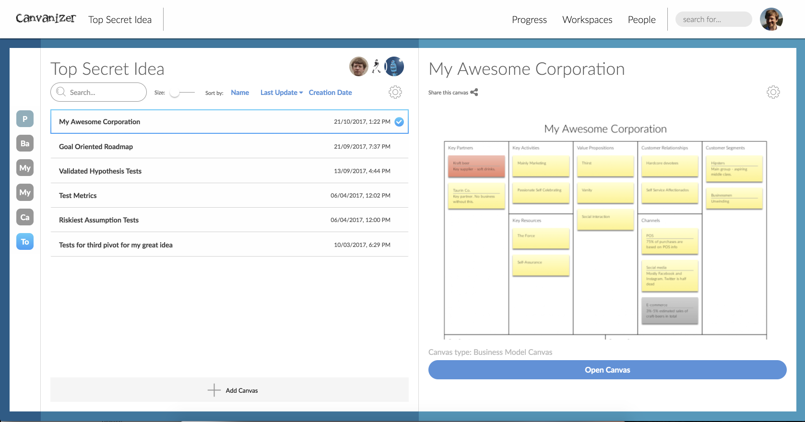Click the canvas list Search field
The height and width of the screenshot is (422, 805).
pos(103,93)
